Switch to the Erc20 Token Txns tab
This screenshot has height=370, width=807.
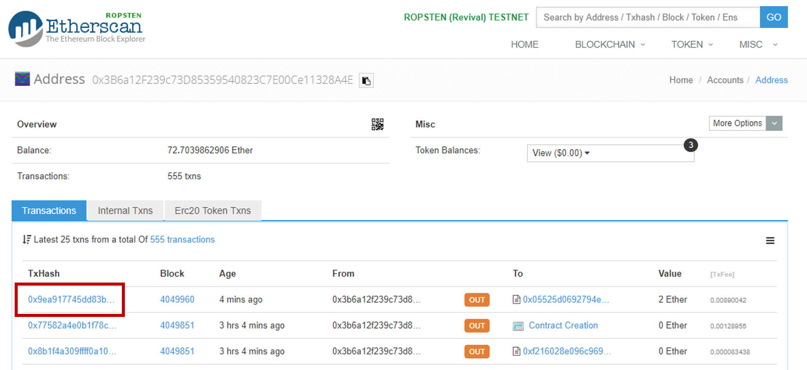tap(213, 211)
